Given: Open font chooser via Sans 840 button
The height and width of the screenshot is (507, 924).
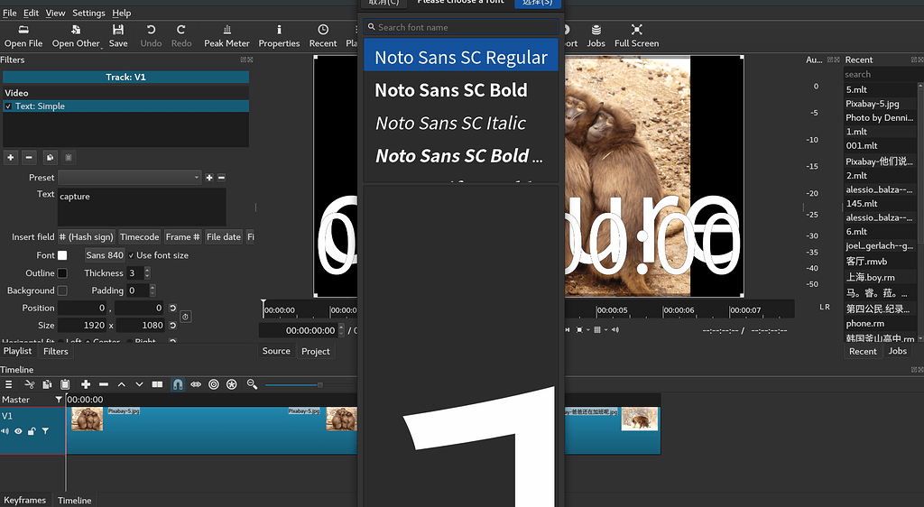Looking at the screenshot, I should (x=105, y=255).
